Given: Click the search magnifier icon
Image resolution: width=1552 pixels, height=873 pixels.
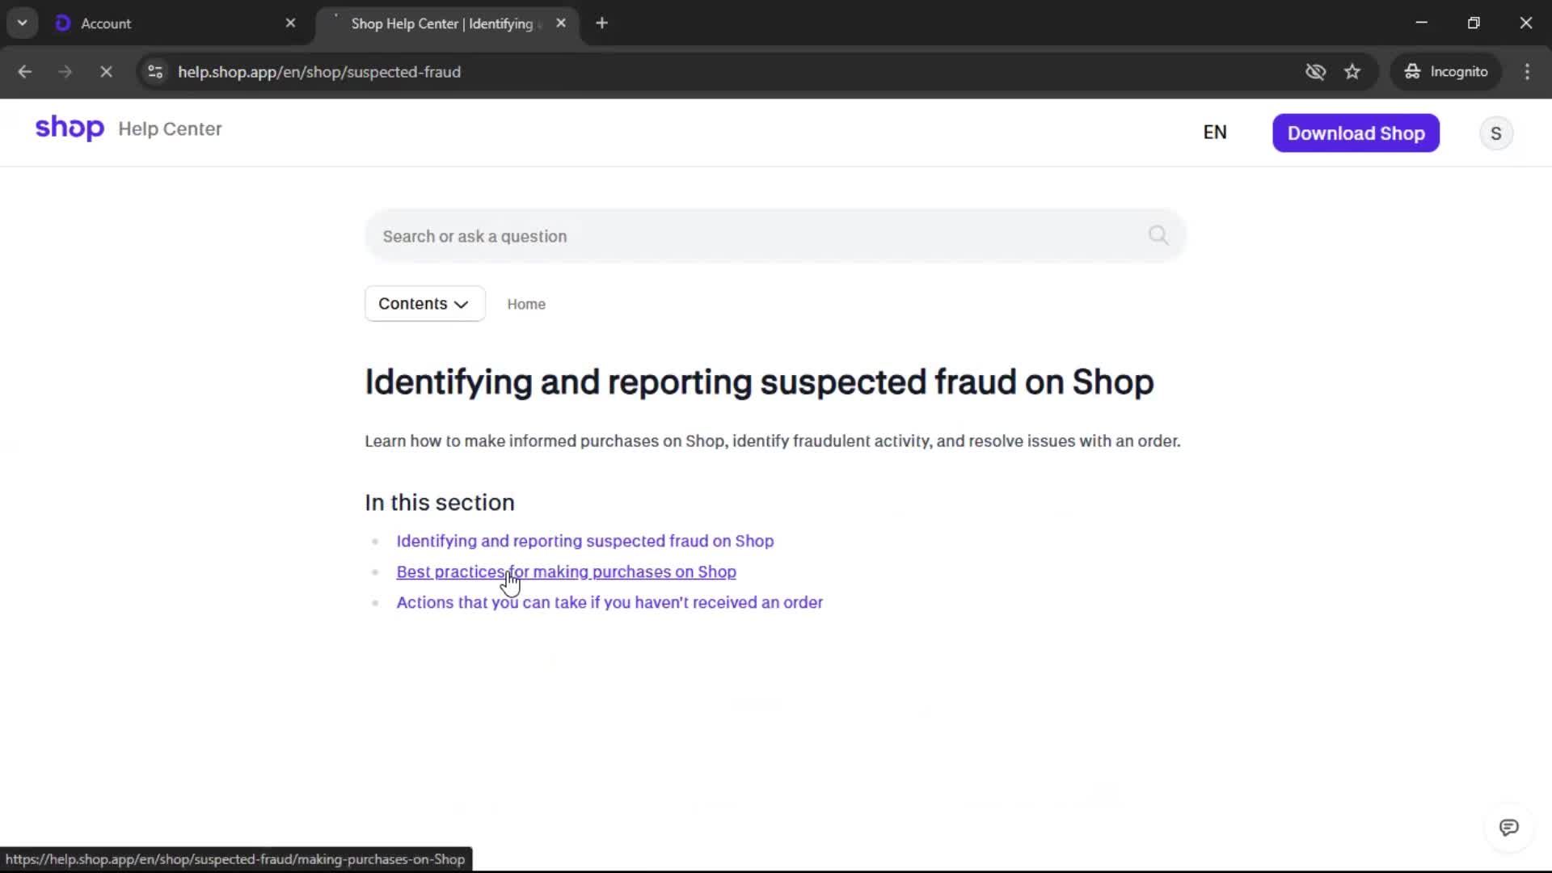Looking at the screenshot, I should [1158, 235].
